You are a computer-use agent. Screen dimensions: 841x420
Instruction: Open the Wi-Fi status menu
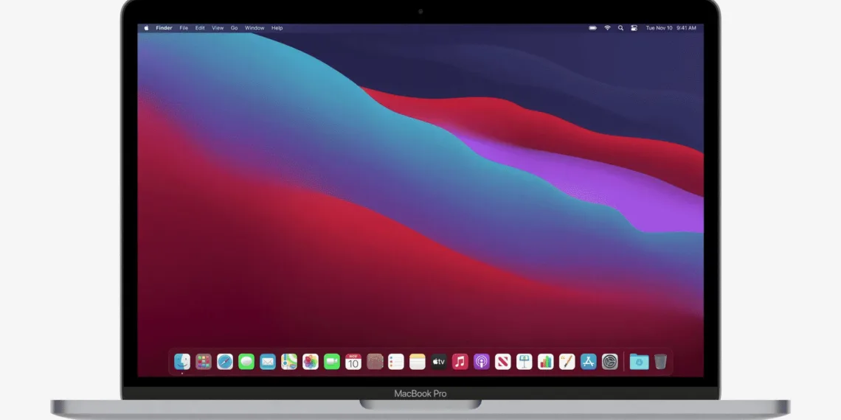(607, 28)
